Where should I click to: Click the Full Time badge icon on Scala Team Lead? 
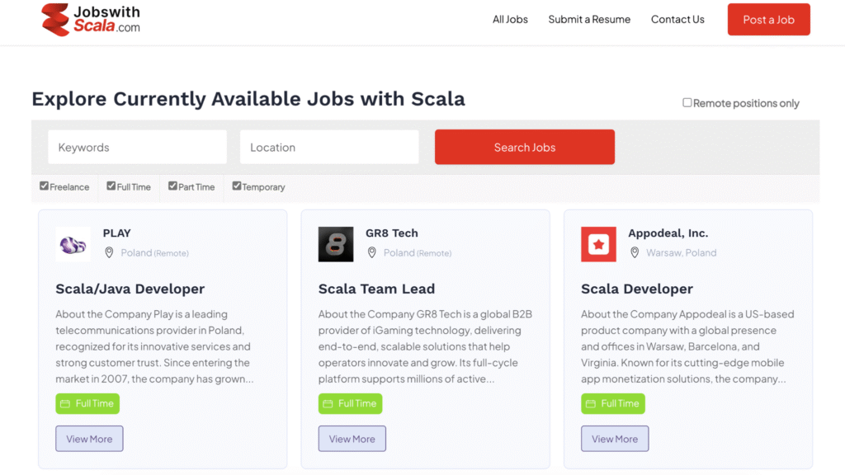click(x=327, y=403)
